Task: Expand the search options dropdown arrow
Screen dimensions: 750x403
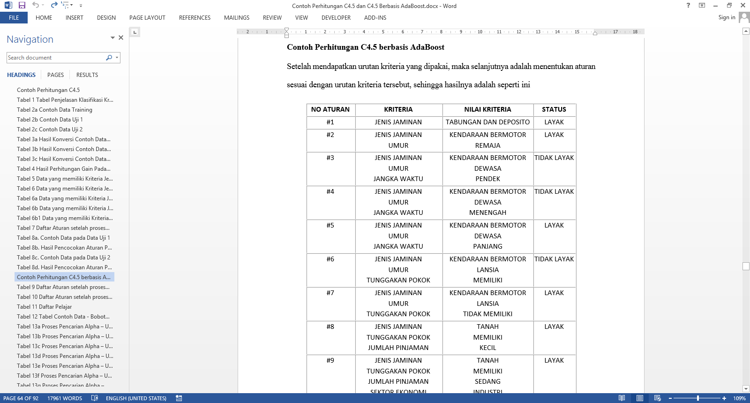Action: [117, 58]
